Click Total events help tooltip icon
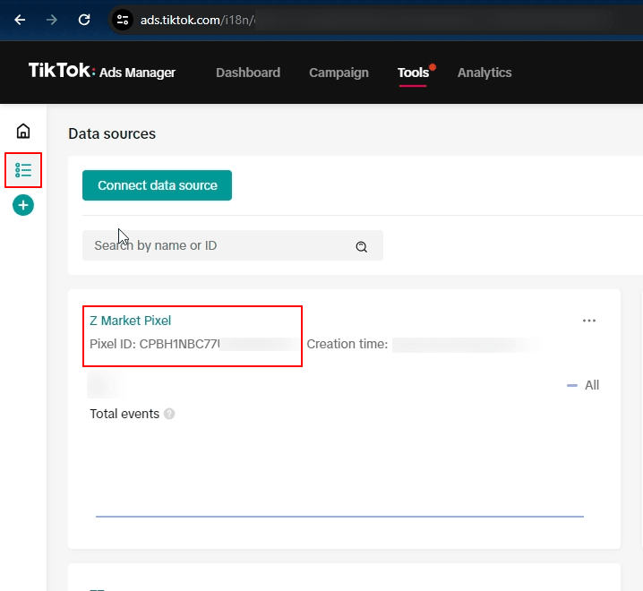This screenshot has height=591, width=643. tap(169, 414)
